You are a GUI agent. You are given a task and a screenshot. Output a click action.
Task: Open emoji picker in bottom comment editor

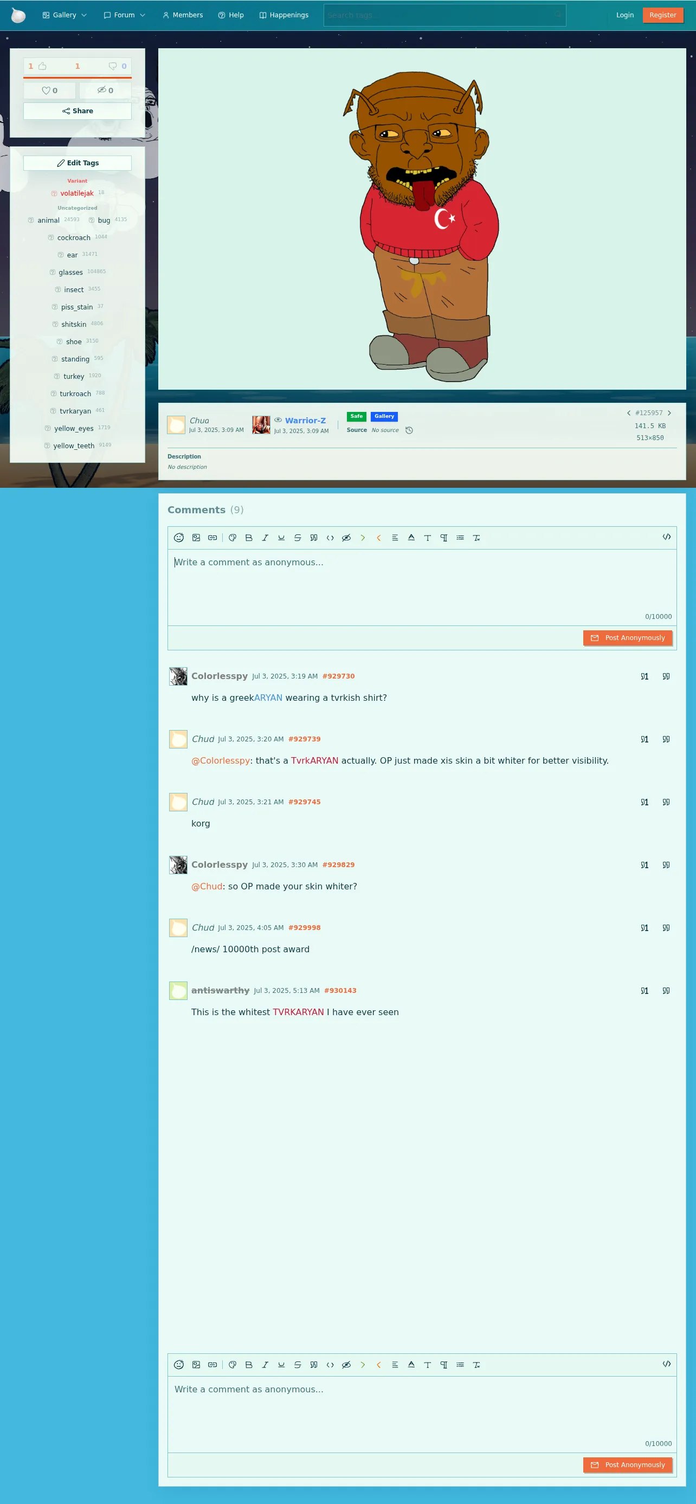pos(179,1365)
